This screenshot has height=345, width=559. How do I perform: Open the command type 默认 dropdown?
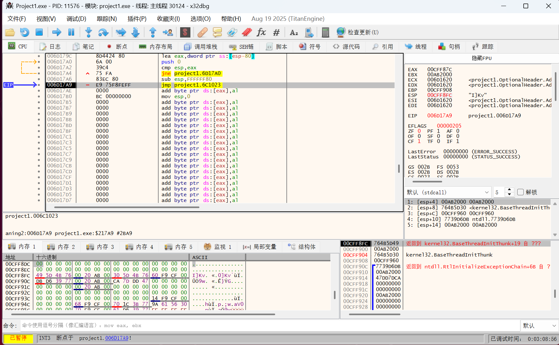pyautogui.click(x=539, y=326)
